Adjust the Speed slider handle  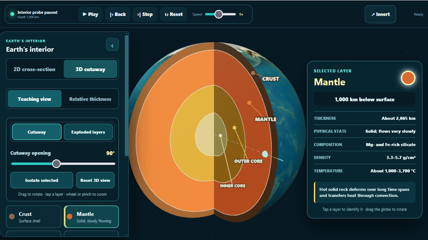pyautogui.click(x=219, y=14)
